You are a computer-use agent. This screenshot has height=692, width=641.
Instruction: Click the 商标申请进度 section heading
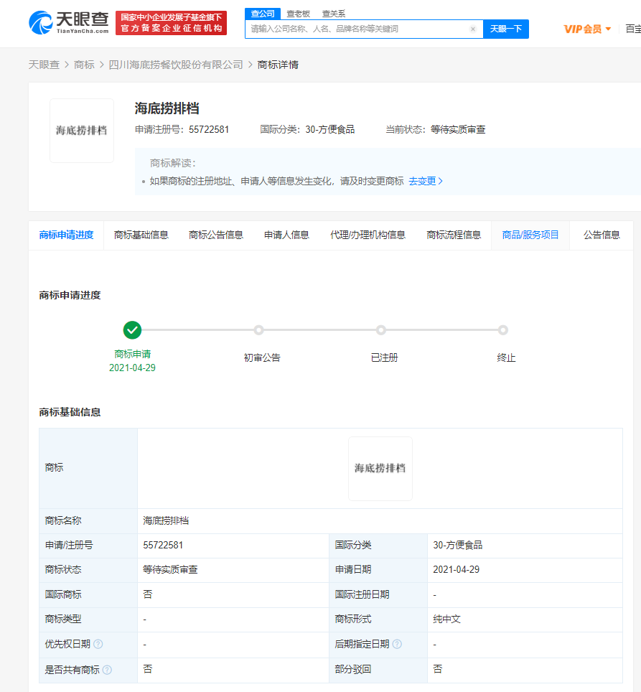[x=70, y=296]
